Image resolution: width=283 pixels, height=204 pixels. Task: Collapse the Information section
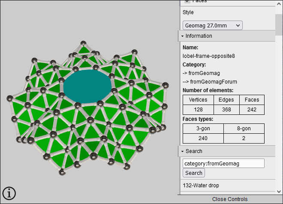(226, 36)
